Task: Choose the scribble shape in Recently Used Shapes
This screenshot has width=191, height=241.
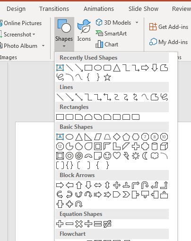Action: click(60, 77)
